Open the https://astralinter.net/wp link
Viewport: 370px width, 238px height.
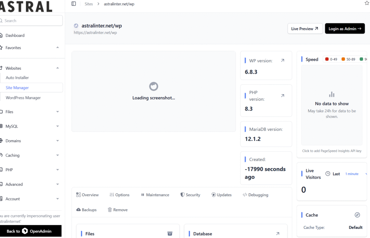tap(95, 32)
